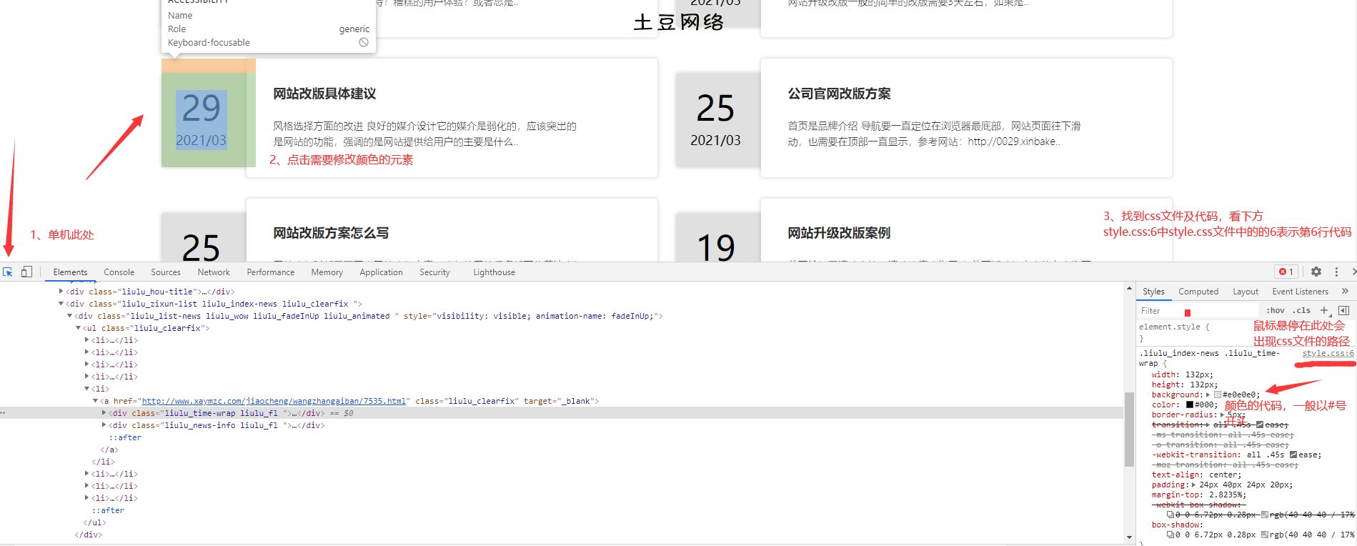The height and width of the screenshot is (546, 1357).
Task: Expand the background shorthand property triangle
Action: pos(1208,394)
